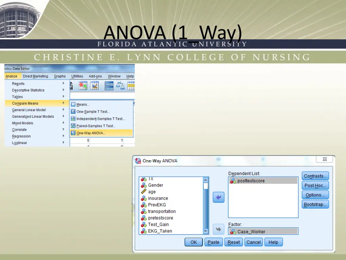Click the nominal icon beside Case_Worker
This screenshot has width=346, height=260.
click(x=233, y=232)
